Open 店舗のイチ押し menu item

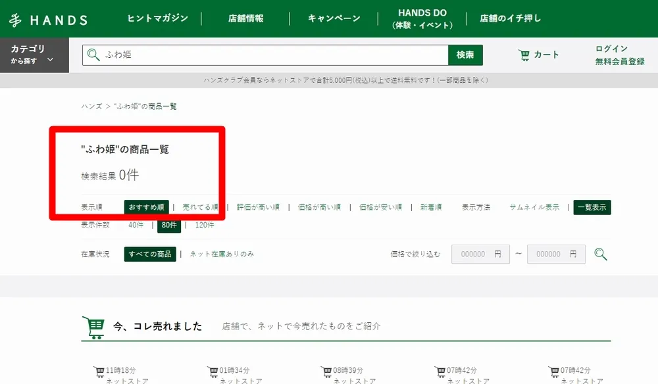[511, 18]
